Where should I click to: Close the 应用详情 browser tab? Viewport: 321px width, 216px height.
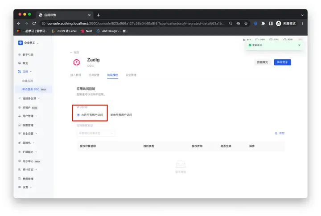pos(89,15)
